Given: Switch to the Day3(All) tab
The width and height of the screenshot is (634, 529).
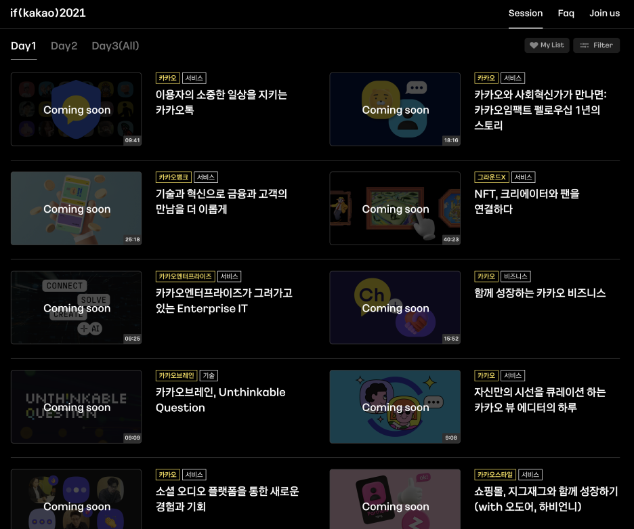Looking at the screenshot, I should click(x=115, y=45).
